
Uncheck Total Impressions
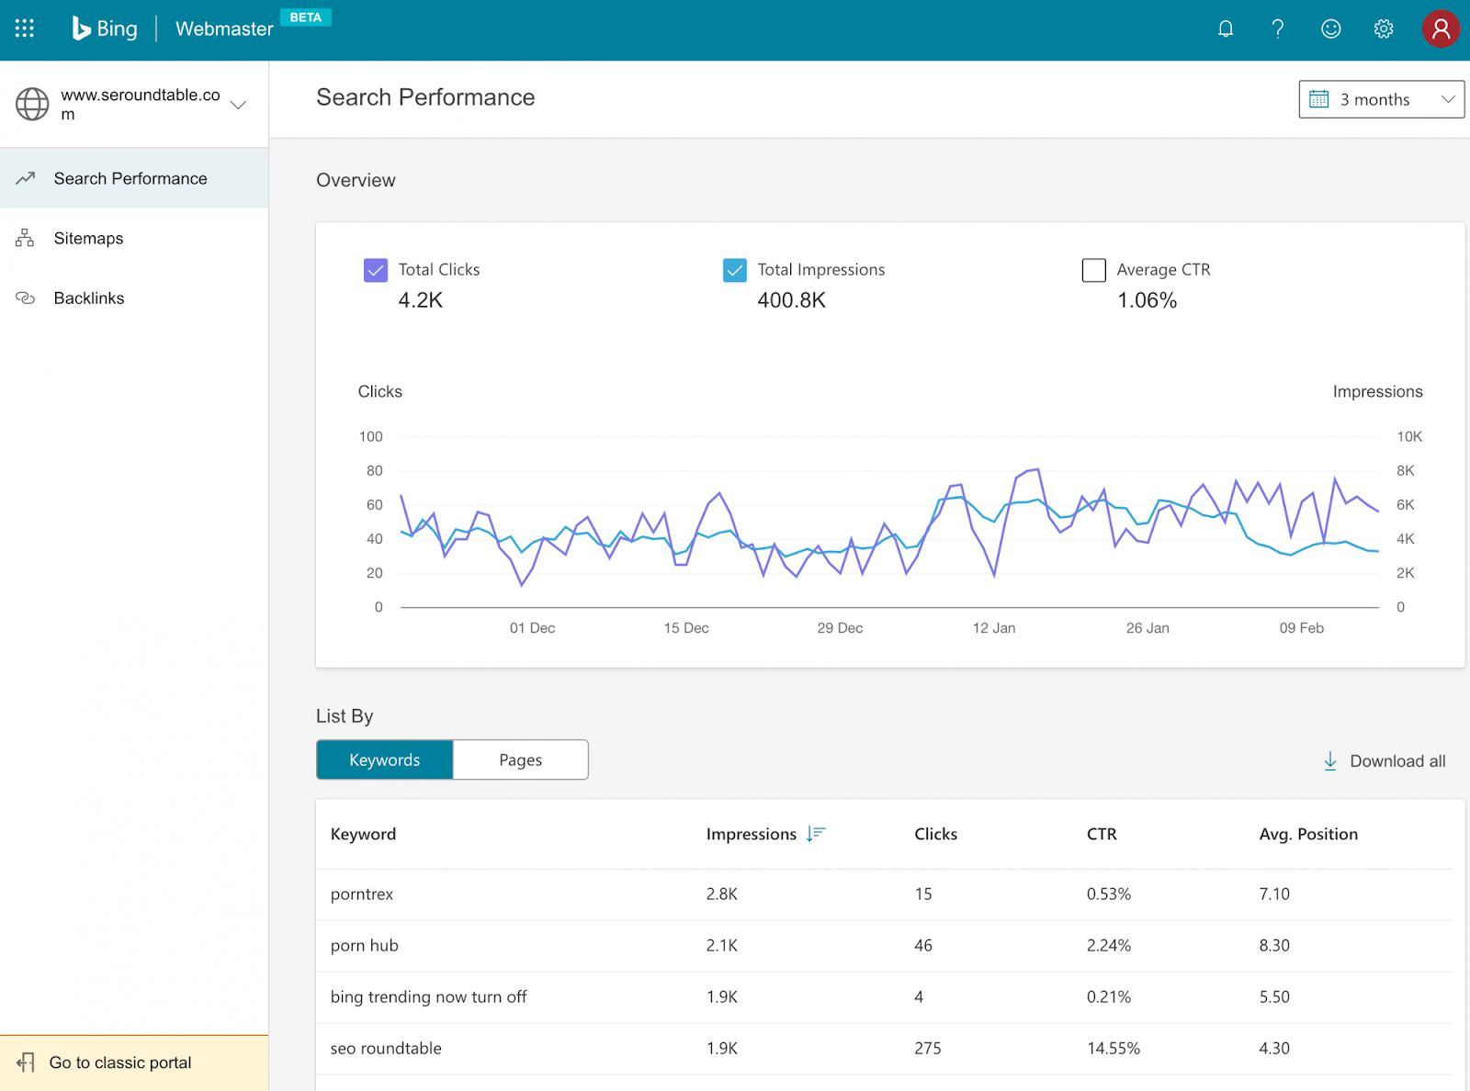coord(735,270)
